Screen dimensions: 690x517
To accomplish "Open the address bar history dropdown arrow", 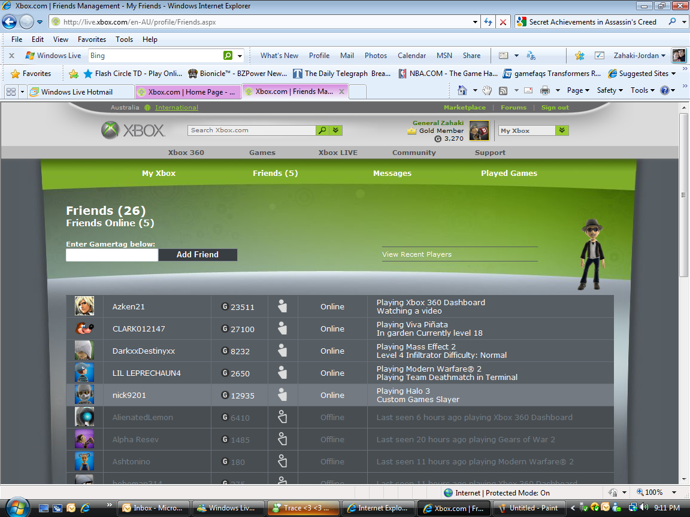I will 475,22.
